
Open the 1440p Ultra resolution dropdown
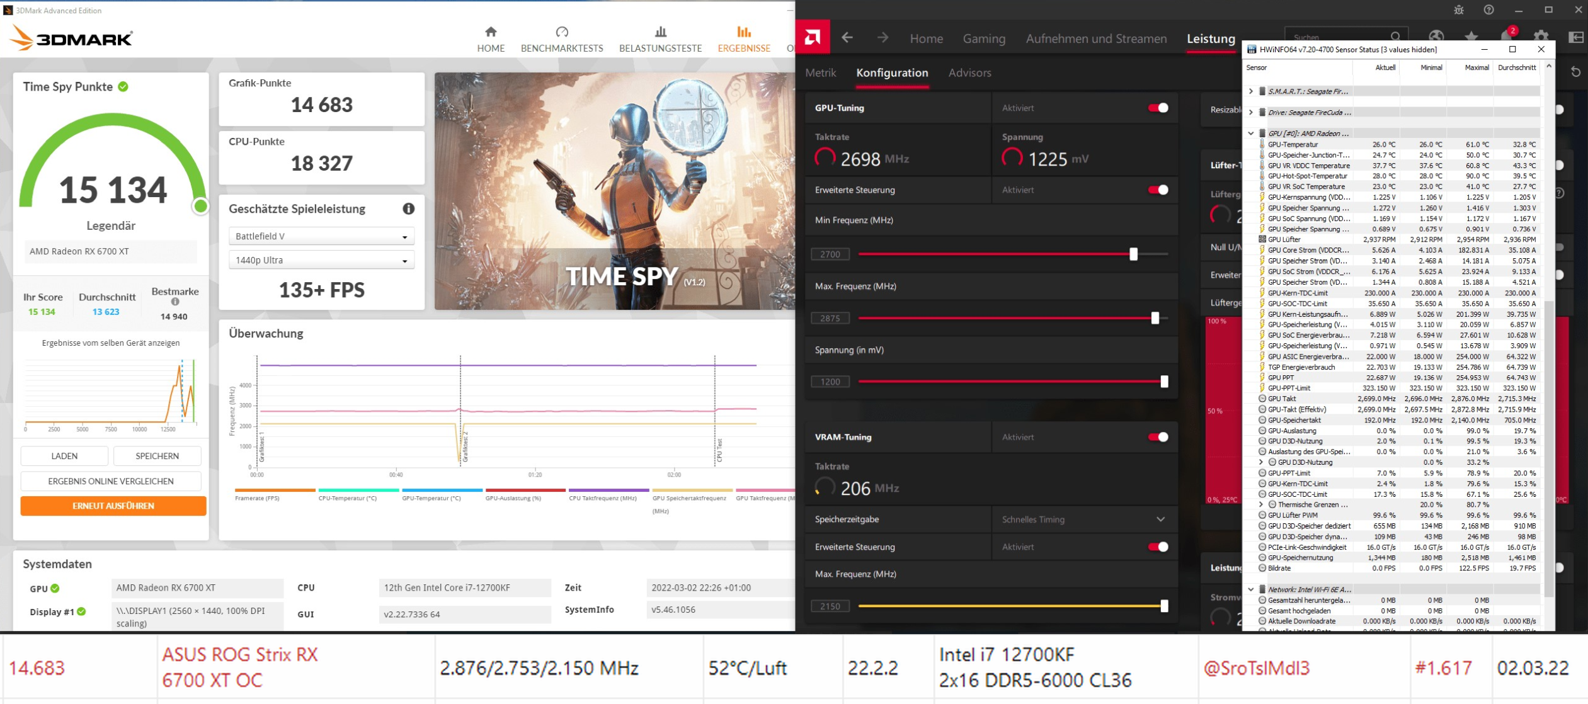point(321,260)
